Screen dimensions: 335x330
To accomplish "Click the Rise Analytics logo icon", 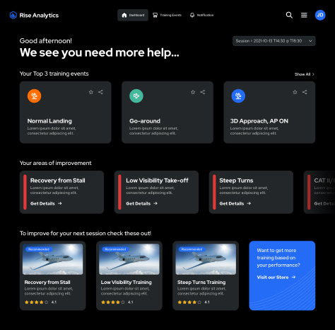I will click(x=13, y=16).
